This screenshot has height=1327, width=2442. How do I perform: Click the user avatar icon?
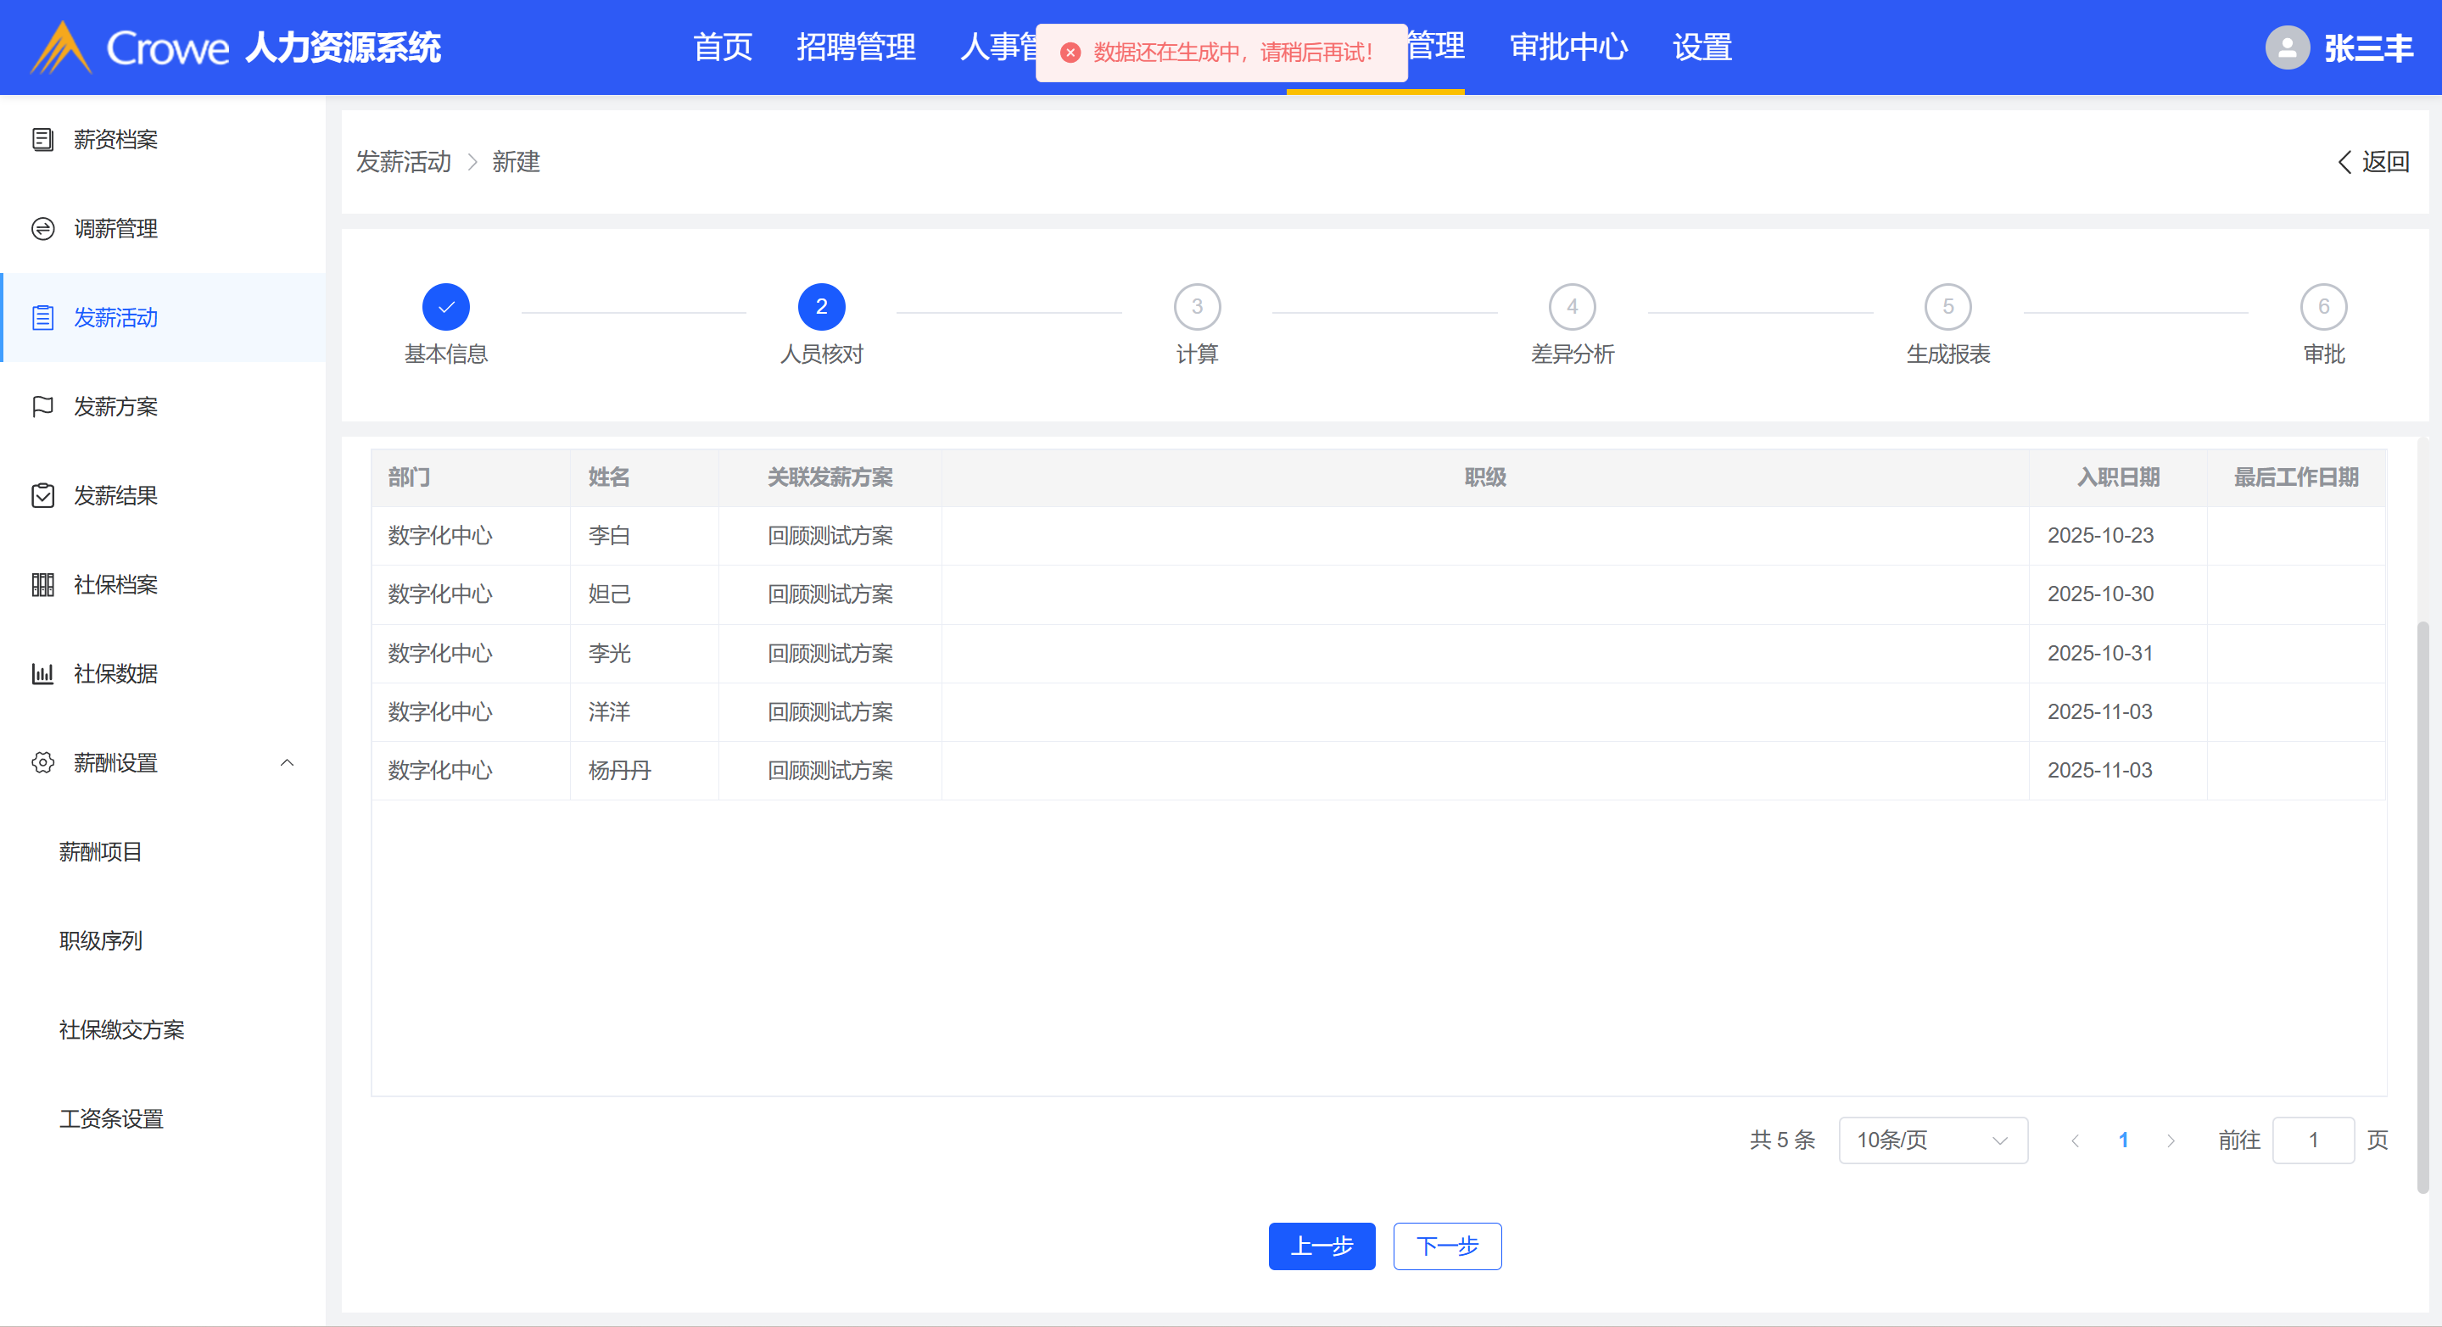tap(2287, 47)
